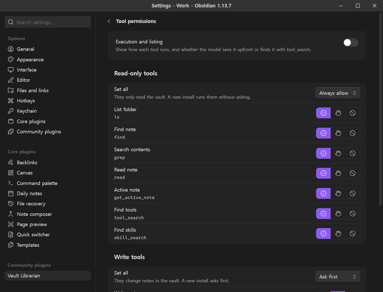The image size is (383, 292).
Task: Set Find tools to ask first (hand icon)
Action: (338, 214)
